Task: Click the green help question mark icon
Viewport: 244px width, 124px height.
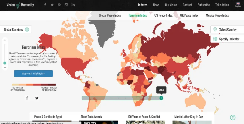Action: pos(233,117)
